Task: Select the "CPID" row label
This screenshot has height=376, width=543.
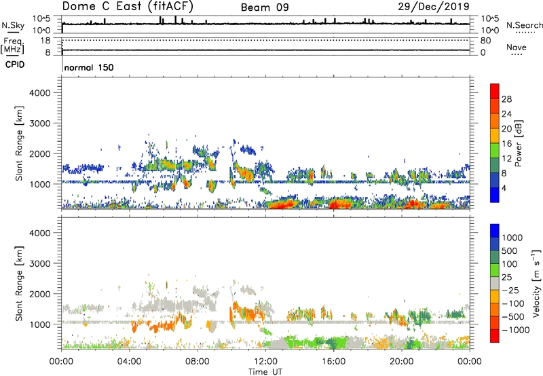Action: coord(15,64)
